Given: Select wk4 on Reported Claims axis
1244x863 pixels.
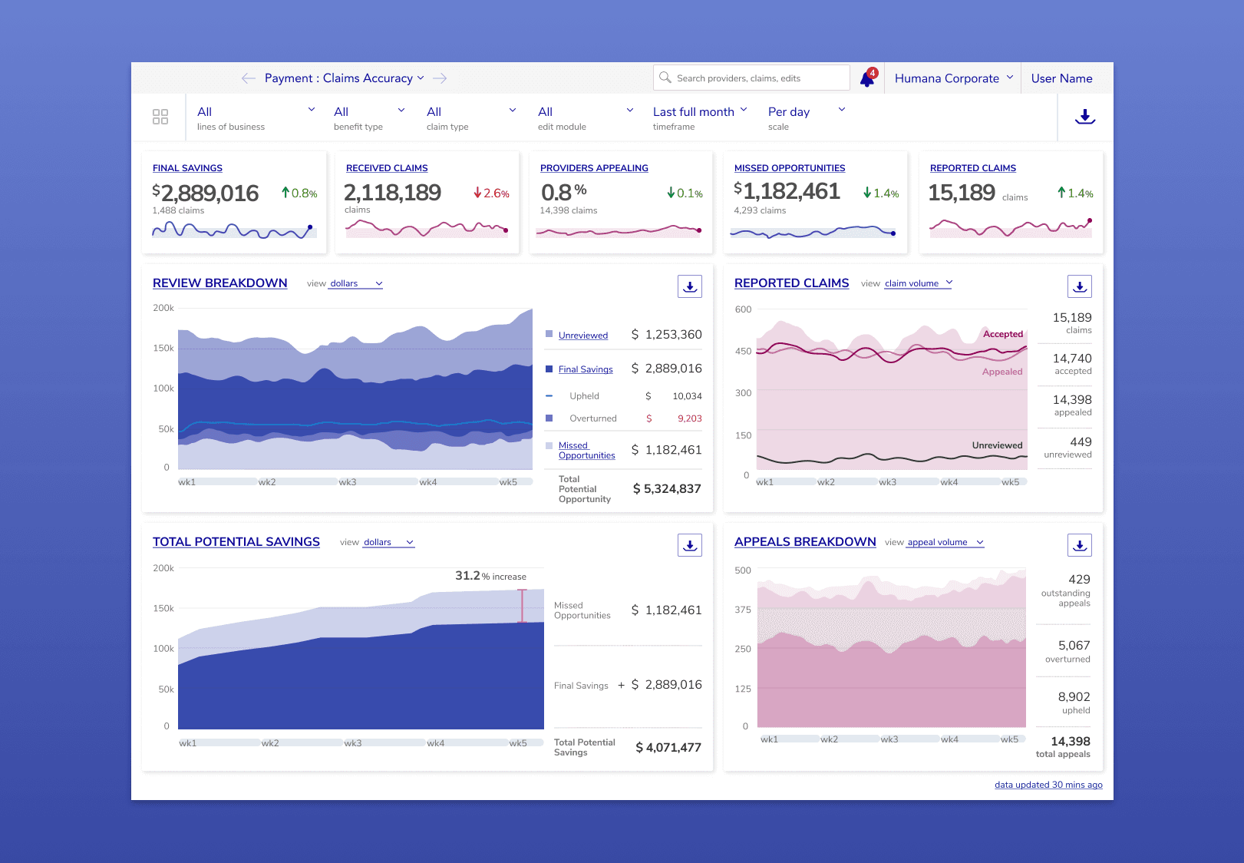Looking at the screenshot, I should click(x=949, y=482).
